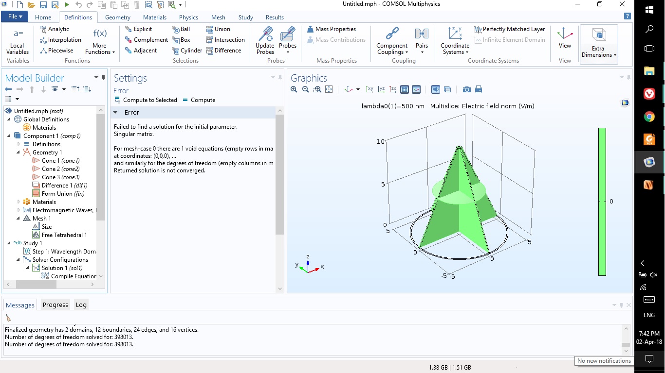
Task: Collapse the Geometry 1 node
Action: pyautogui.click(x=19, y=153)
